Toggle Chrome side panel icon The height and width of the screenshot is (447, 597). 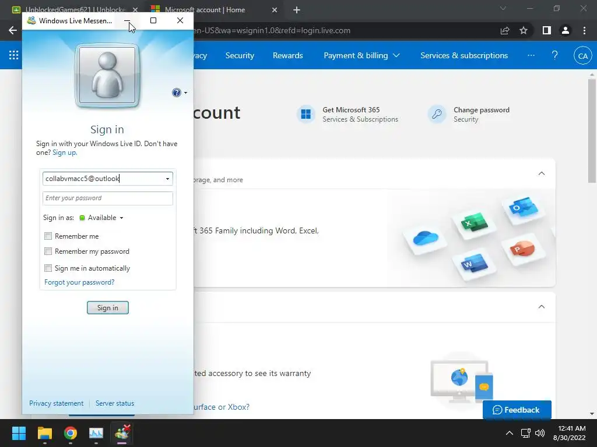(546, 30)
